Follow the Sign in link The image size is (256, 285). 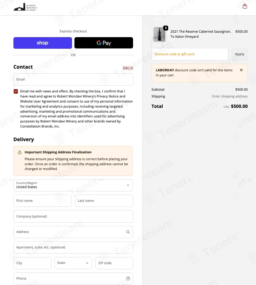(x=128, y=67)
